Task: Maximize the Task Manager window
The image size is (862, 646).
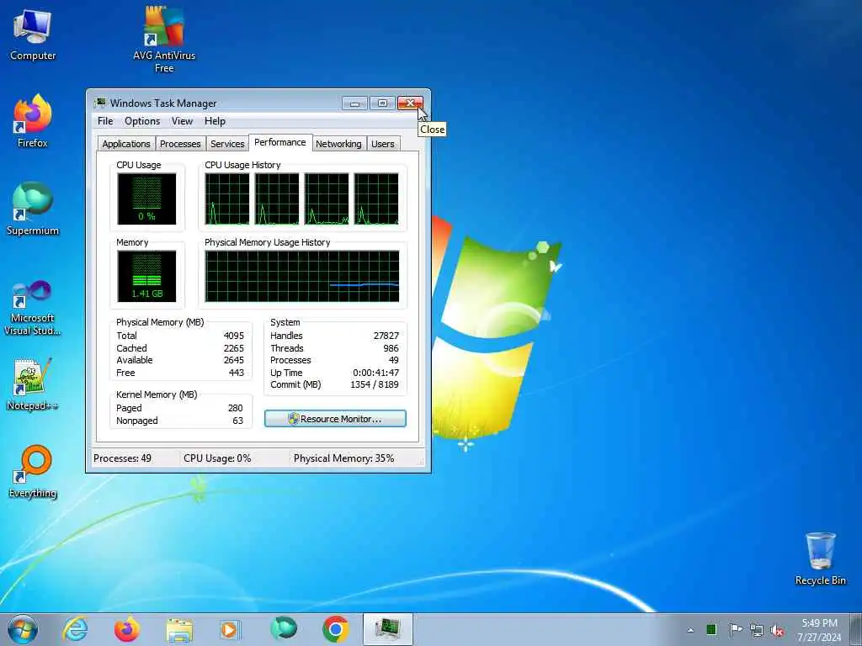Action: coord(382,103)
